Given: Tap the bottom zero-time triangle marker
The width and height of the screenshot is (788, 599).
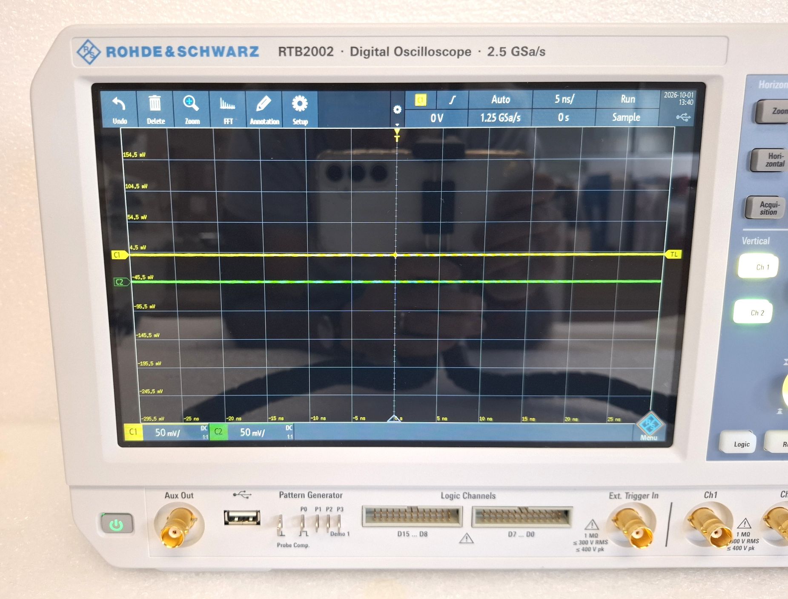Looking at the screenshot, I should coord(394,418).
